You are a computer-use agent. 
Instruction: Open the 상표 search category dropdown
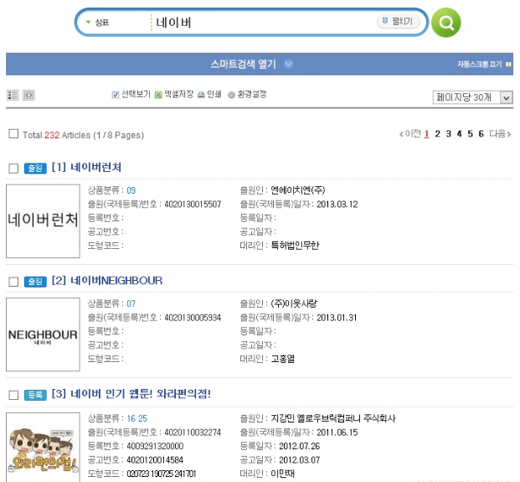point(98,23)
